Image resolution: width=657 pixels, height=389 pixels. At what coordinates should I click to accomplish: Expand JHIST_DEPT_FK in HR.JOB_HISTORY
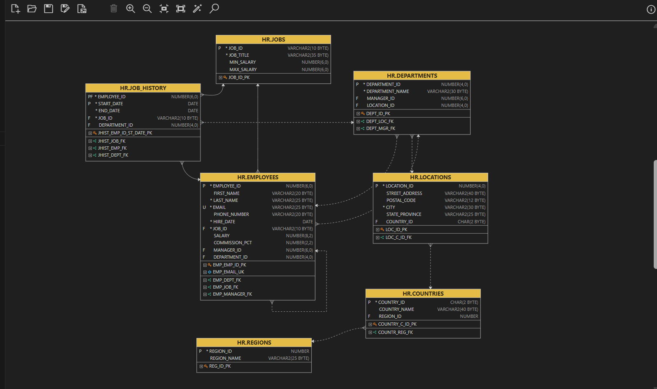click(x=90, y=155)
